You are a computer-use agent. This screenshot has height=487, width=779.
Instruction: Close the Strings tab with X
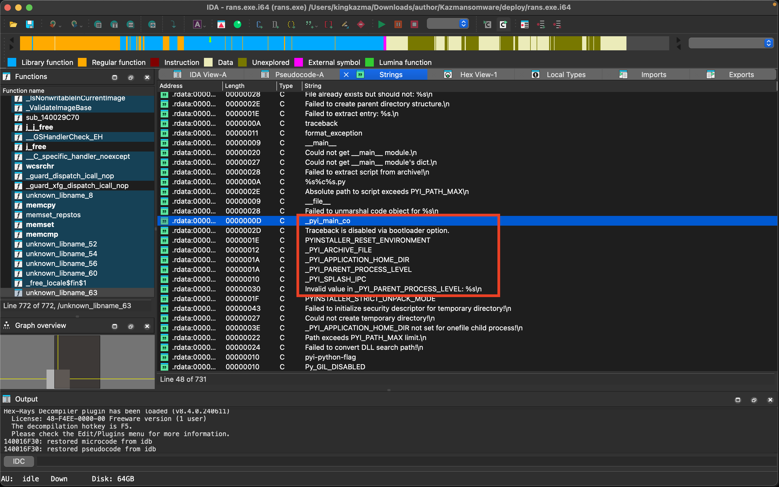(x=346, y=75)
